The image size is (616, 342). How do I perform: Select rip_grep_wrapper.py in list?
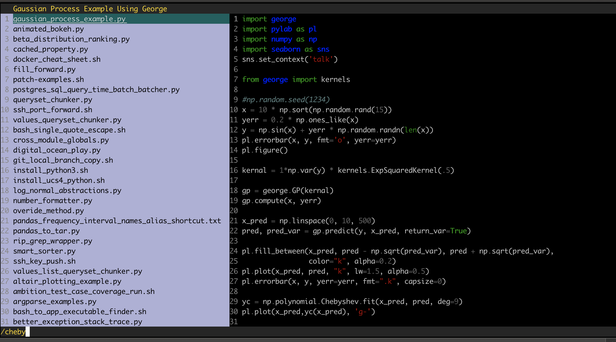(x=53, y=241)
